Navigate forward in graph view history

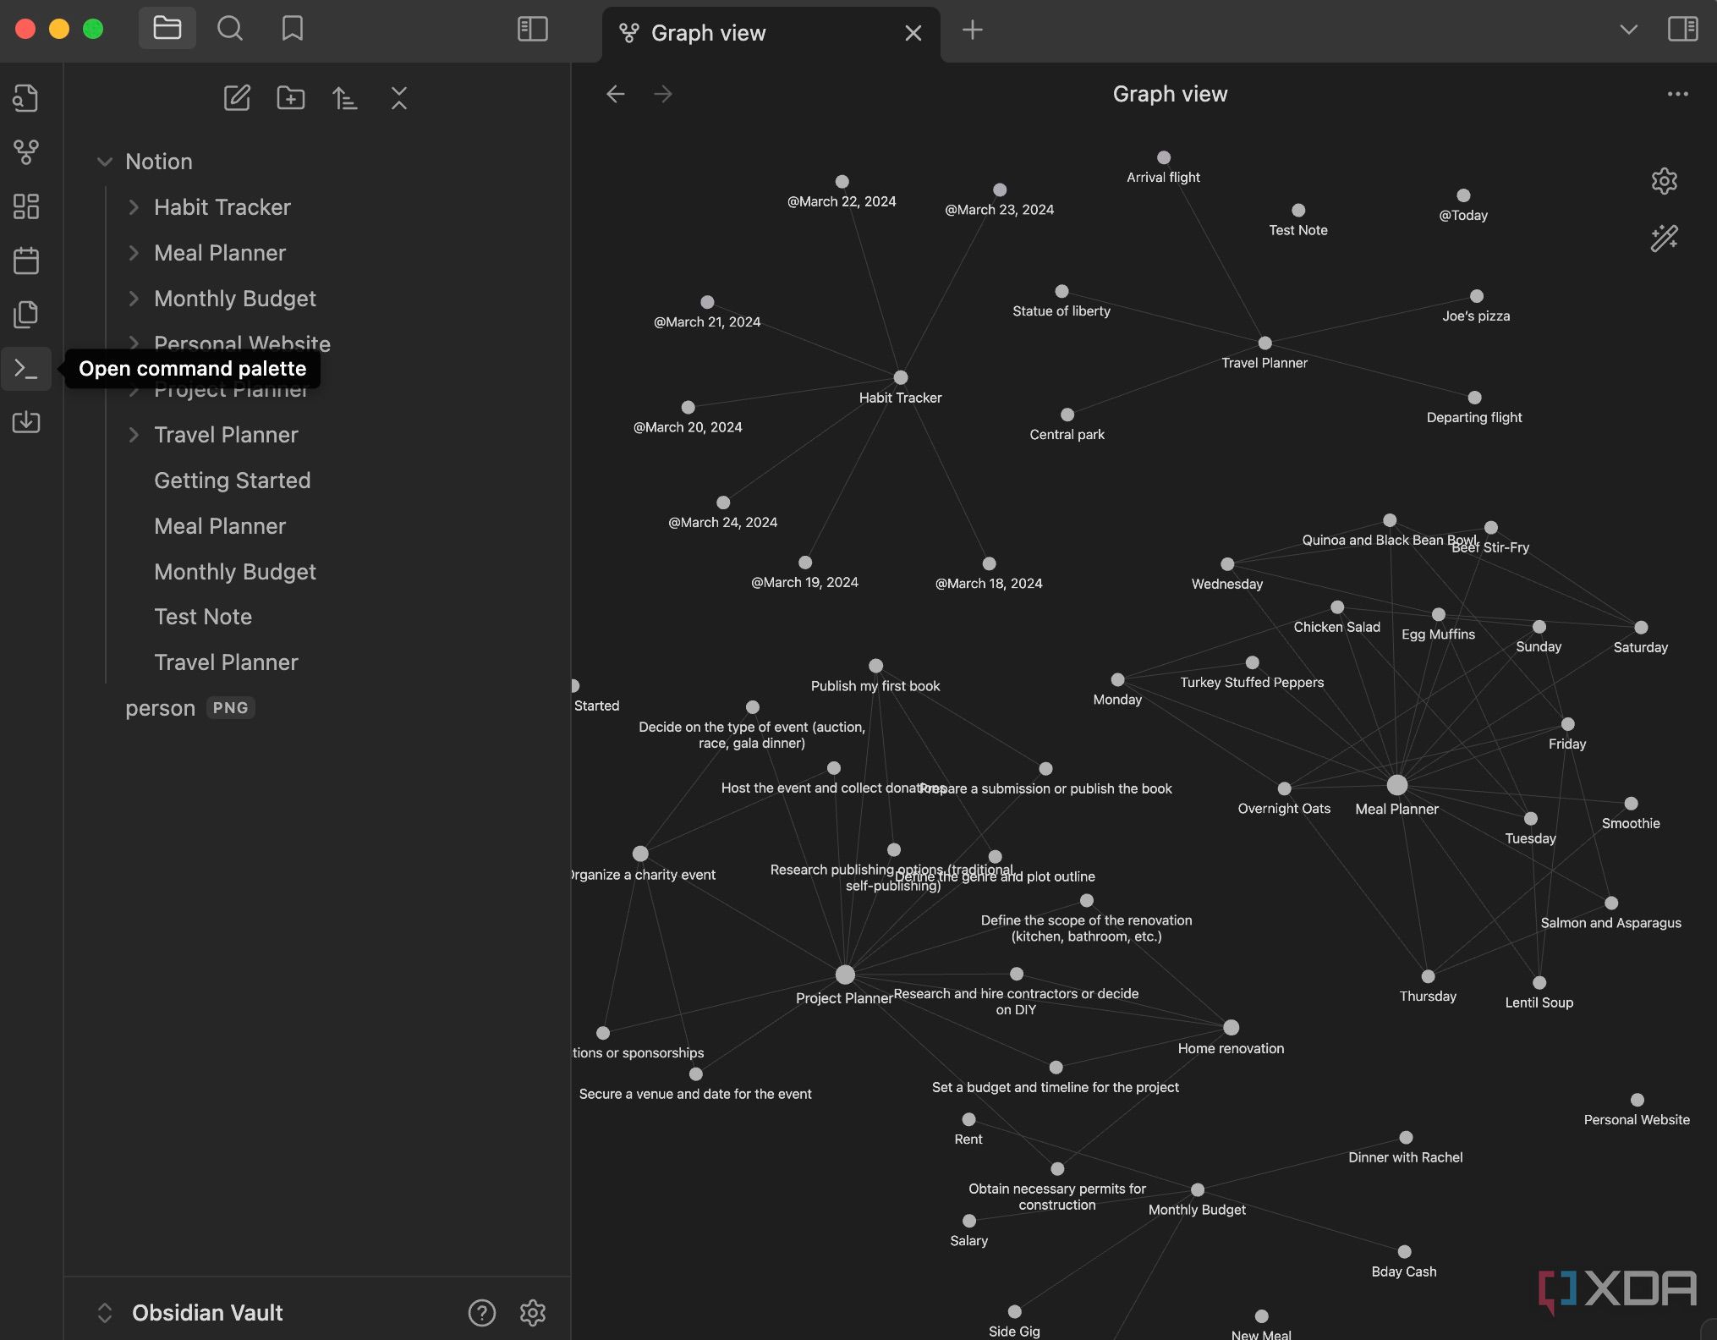pyautogui.click(x=665, y=92)
